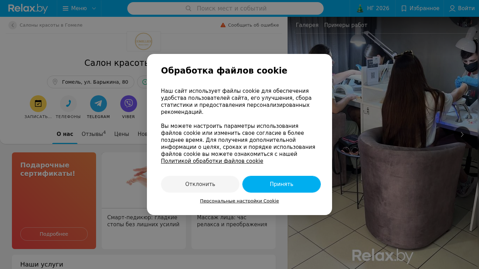Click the Relax.by logo

click(28, 8)
